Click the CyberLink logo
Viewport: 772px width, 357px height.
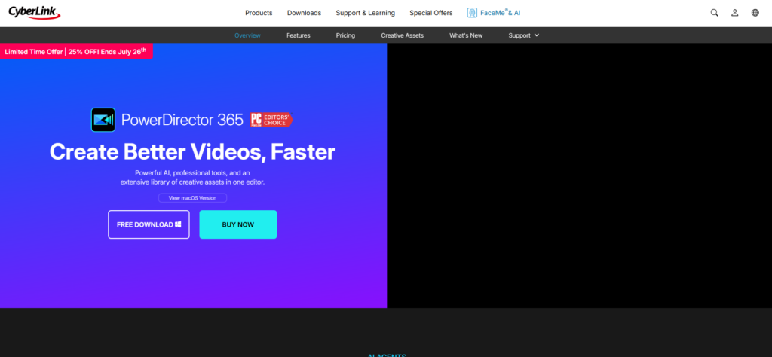tap(35, 13)
